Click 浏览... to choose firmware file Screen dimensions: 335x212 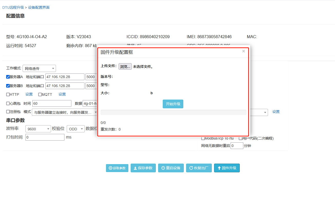tap(125, 67)
